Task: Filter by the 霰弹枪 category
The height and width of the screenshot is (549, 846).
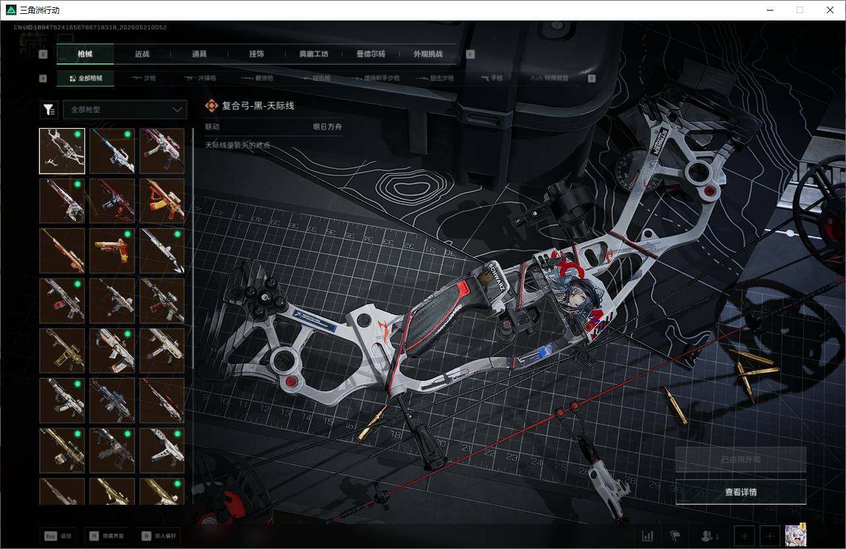Action: pyautogui.click(x=256, y=79)
